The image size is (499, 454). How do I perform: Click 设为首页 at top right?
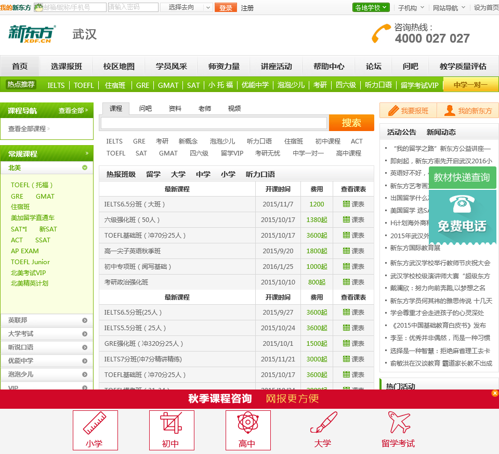click(x=486, y=8)
